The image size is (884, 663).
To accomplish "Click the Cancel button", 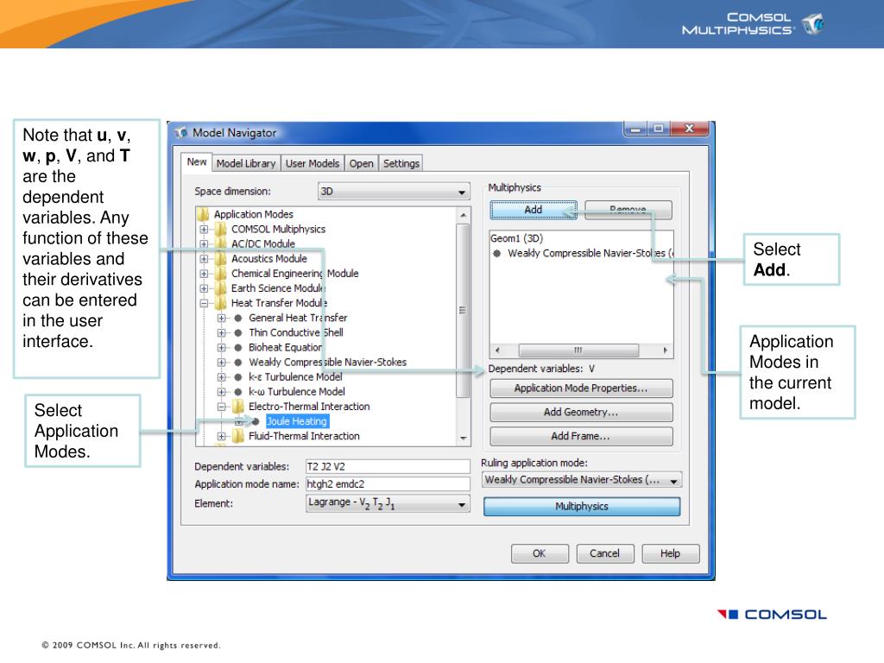I will click(x=605, y=553).
